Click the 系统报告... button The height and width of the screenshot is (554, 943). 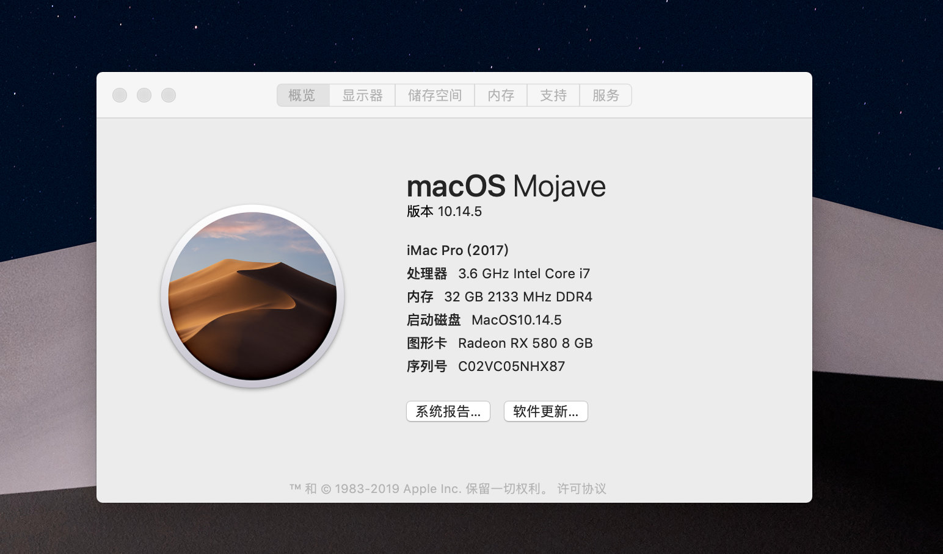(x=448, y=411)
